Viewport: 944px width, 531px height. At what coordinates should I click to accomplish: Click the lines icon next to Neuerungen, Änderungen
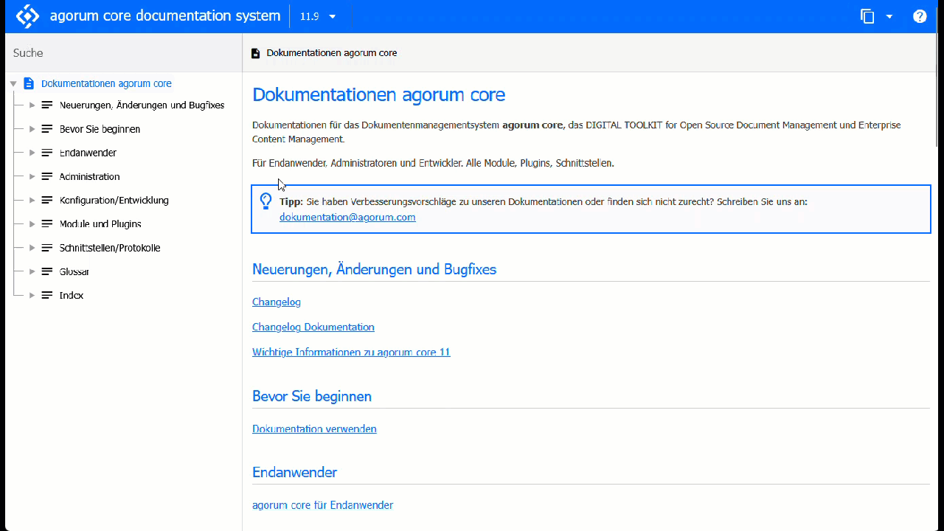tap(47, 105)
